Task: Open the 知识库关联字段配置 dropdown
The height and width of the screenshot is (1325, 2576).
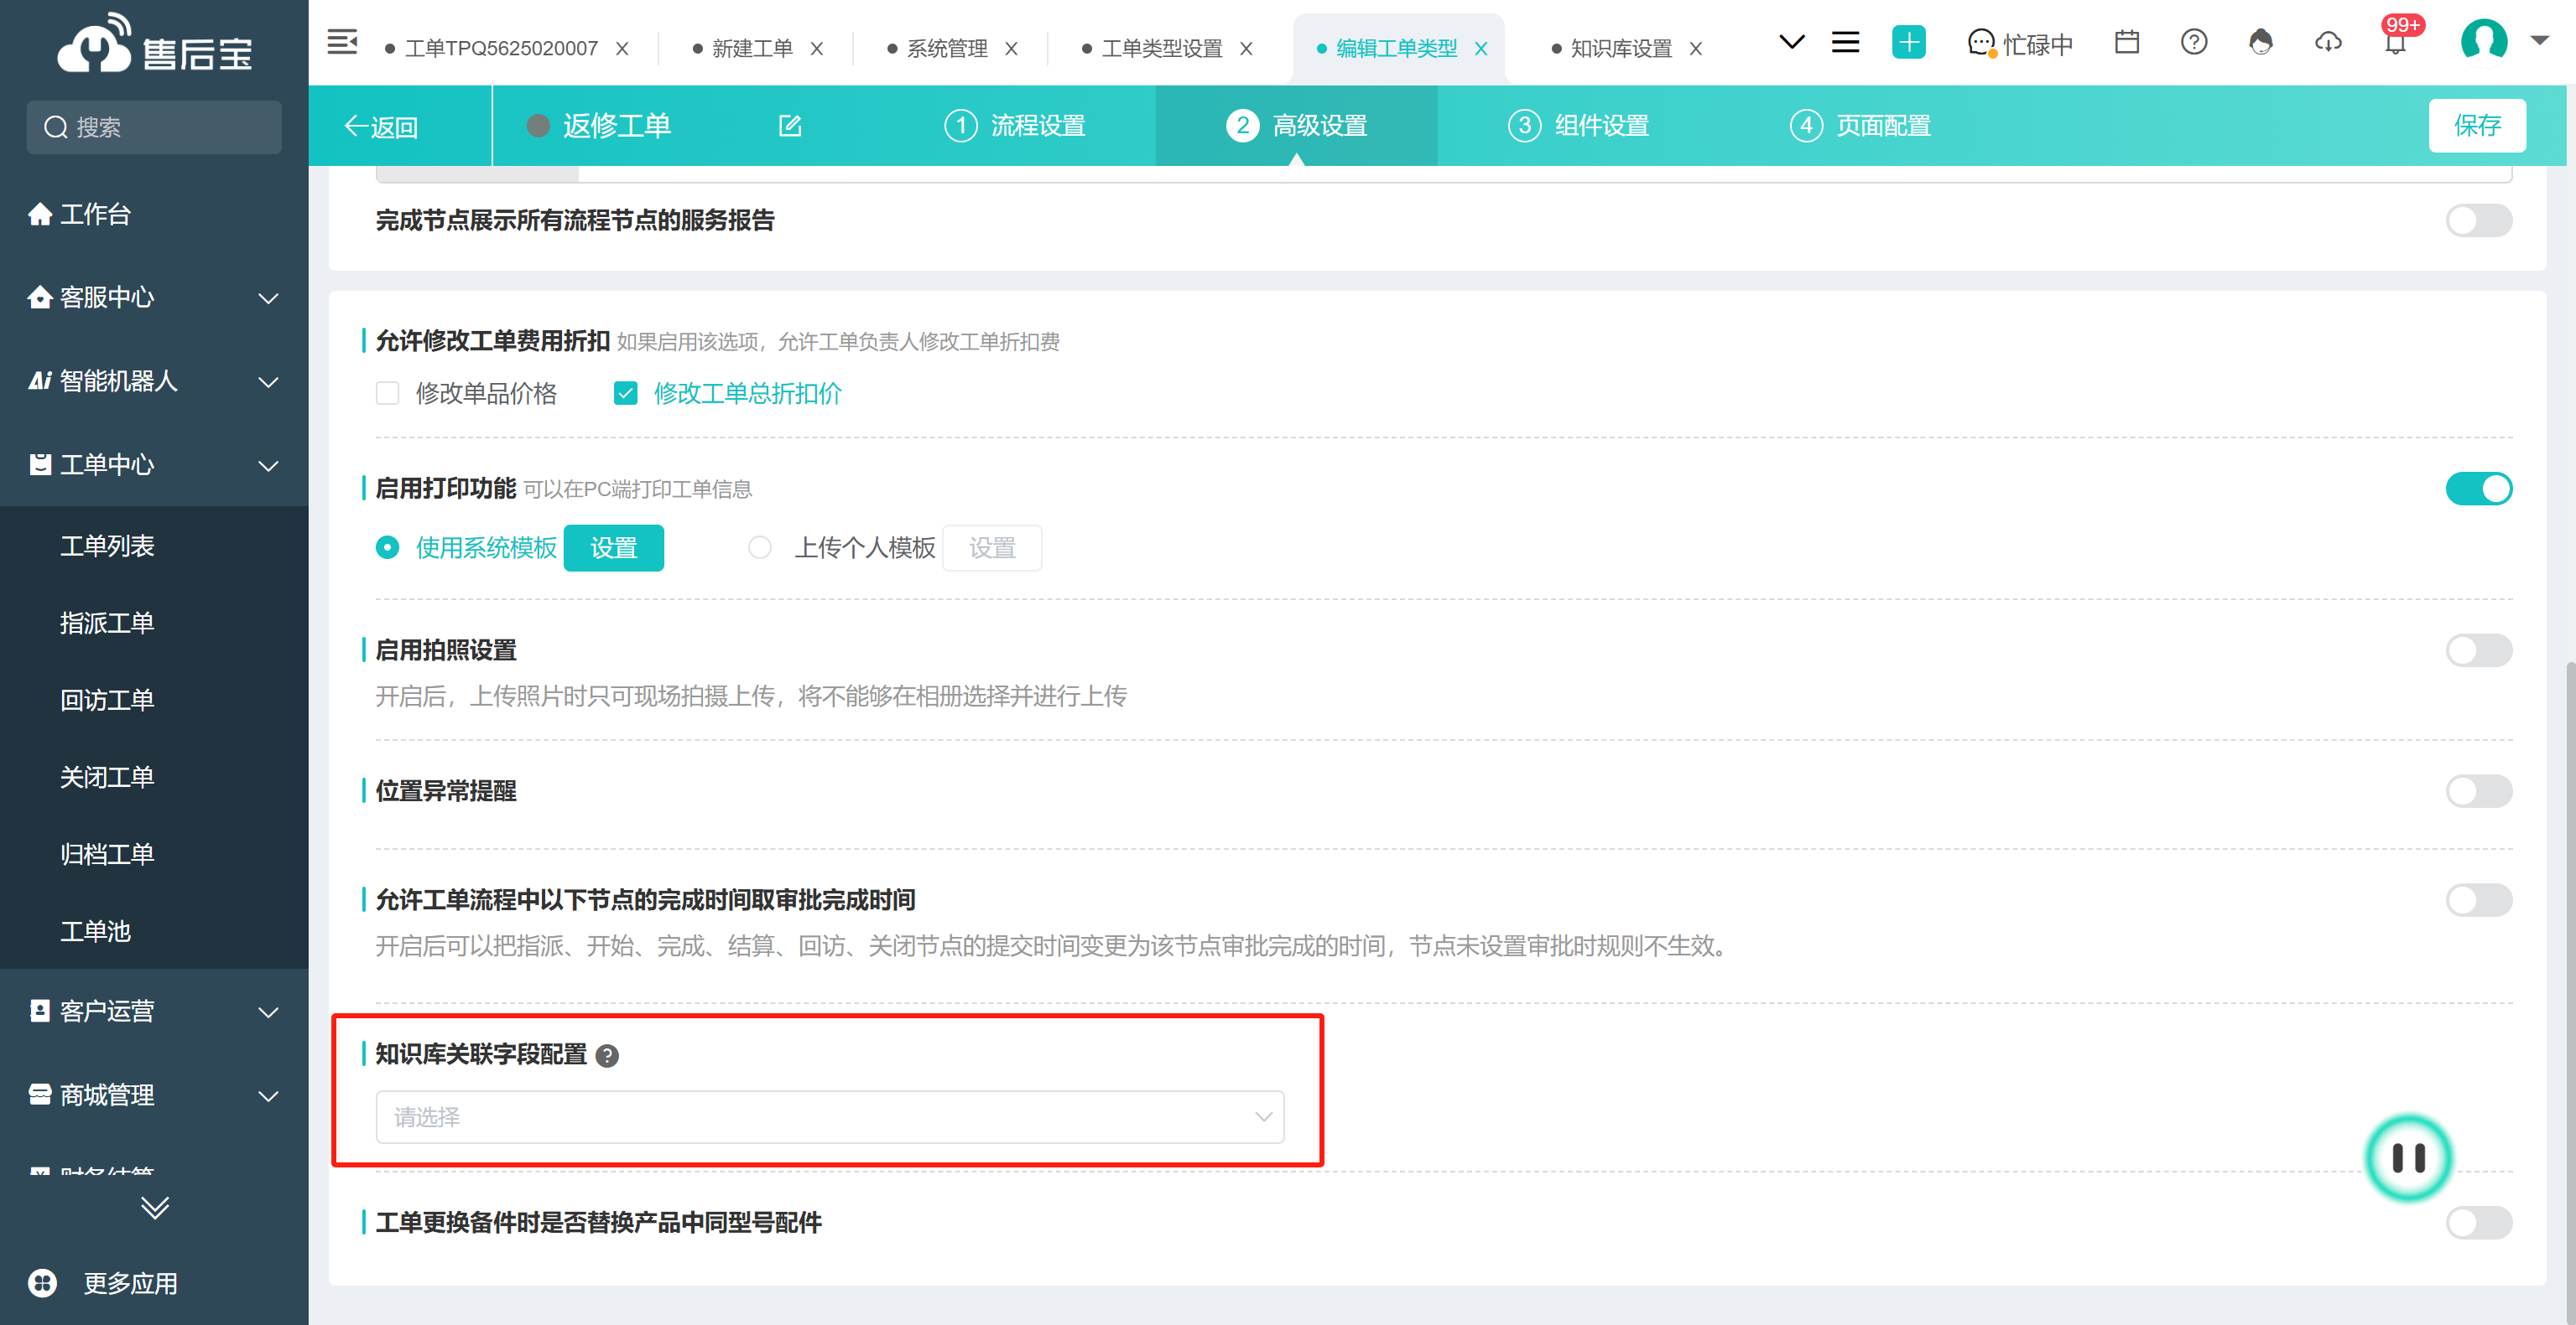Action: pos(829,1117)
